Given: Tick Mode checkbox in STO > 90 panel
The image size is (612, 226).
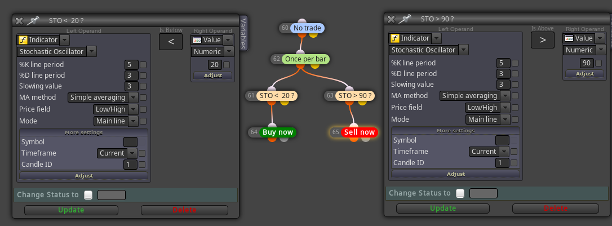Looking at the screenshot, I should tap(515, 119).
